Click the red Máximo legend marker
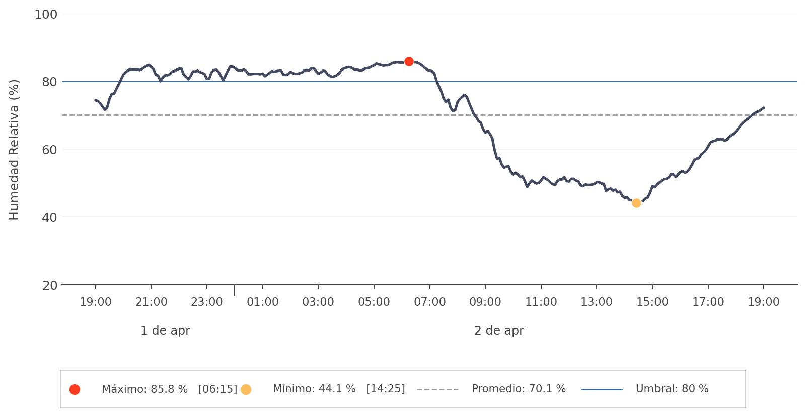This screenshot has width=806, height=417. click(75, 389)
